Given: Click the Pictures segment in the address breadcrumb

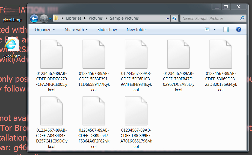Looking at the screenshot, I should coord(96,18).
